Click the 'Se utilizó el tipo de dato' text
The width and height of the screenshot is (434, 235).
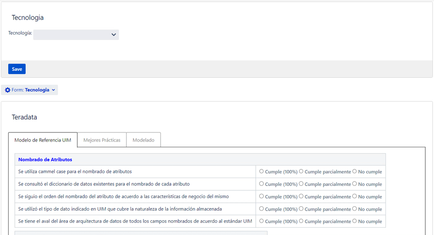click(120, 209)
